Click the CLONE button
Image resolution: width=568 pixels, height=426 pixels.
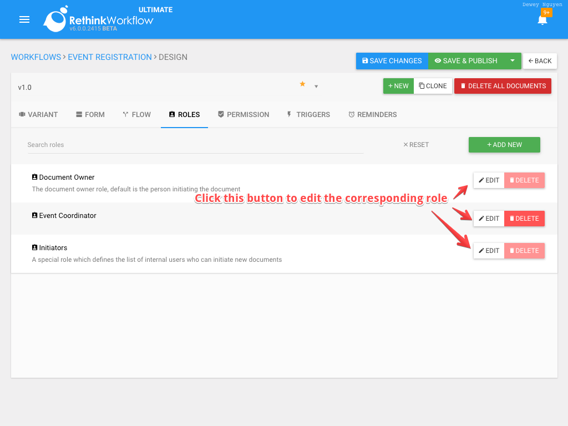click(x=433, y=86)
